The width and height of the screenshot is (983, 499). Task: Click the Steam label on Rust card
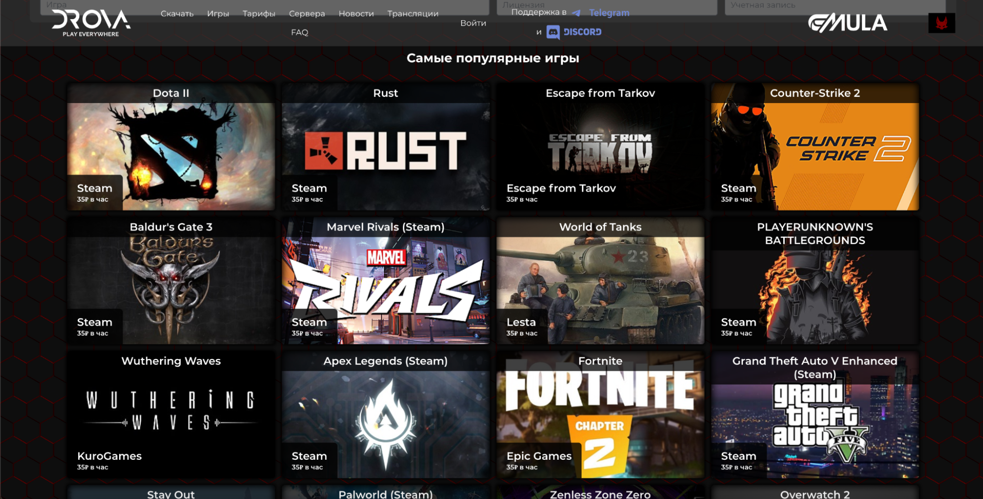309,188
